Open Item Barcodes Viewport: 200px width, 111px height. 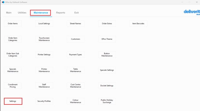[138, 23]
